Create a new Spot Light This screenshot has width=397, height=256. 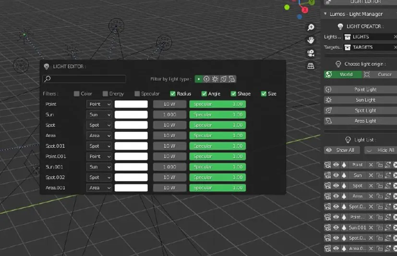click(361, 111)
